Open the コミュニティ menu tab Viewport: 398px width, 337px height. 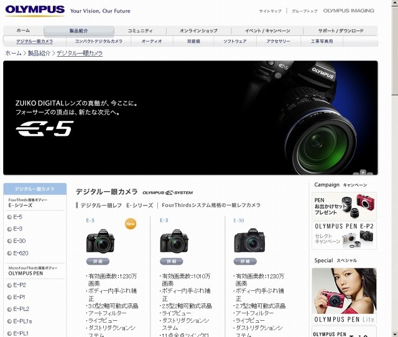point(140,31)
